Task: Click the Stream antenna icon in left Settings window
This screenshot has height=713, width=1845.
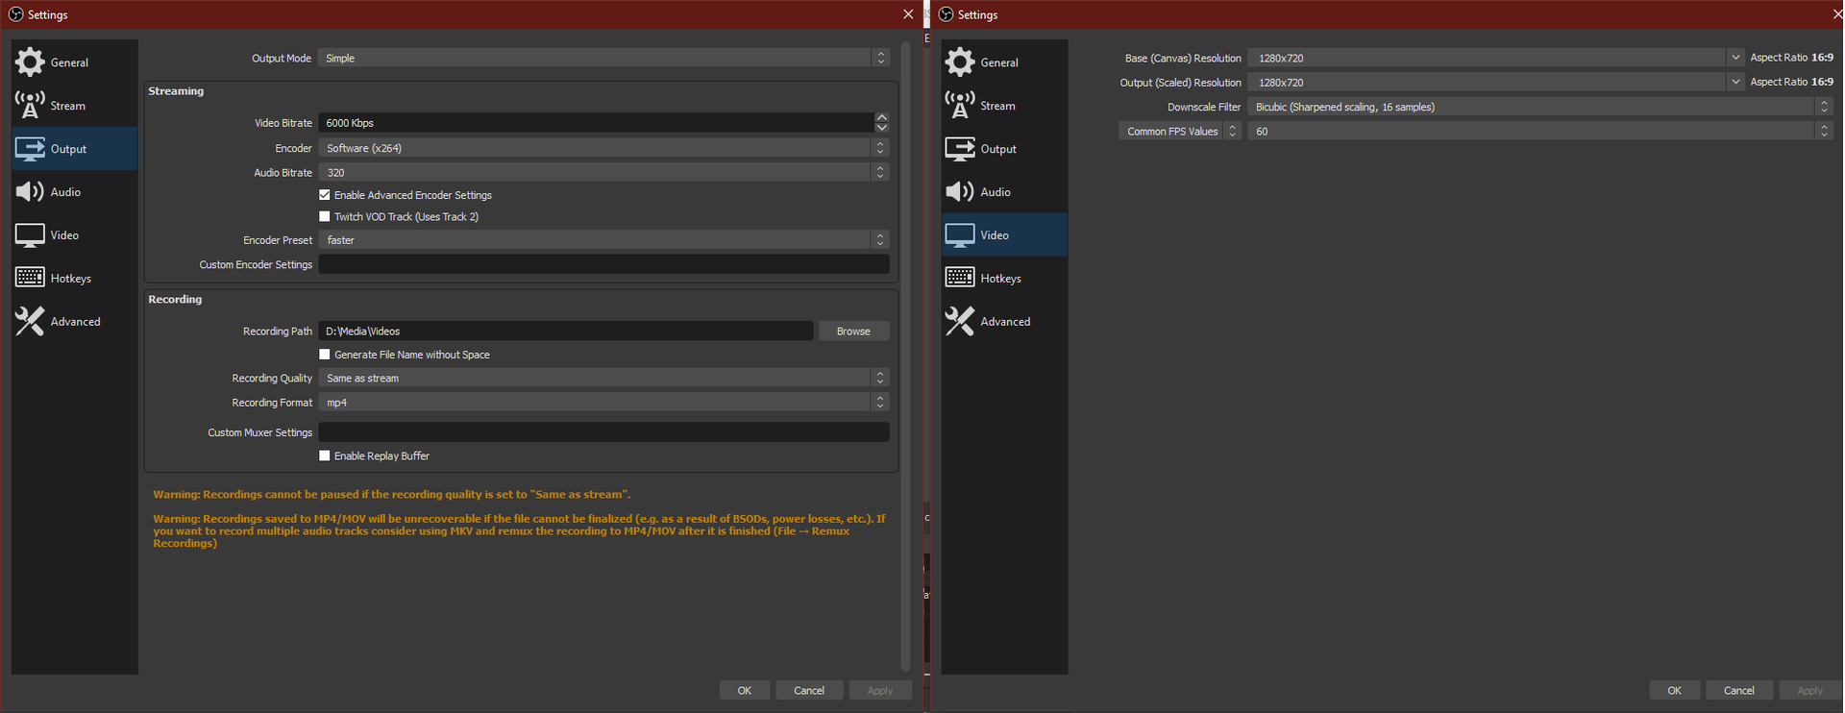Action: click(30, 105)
